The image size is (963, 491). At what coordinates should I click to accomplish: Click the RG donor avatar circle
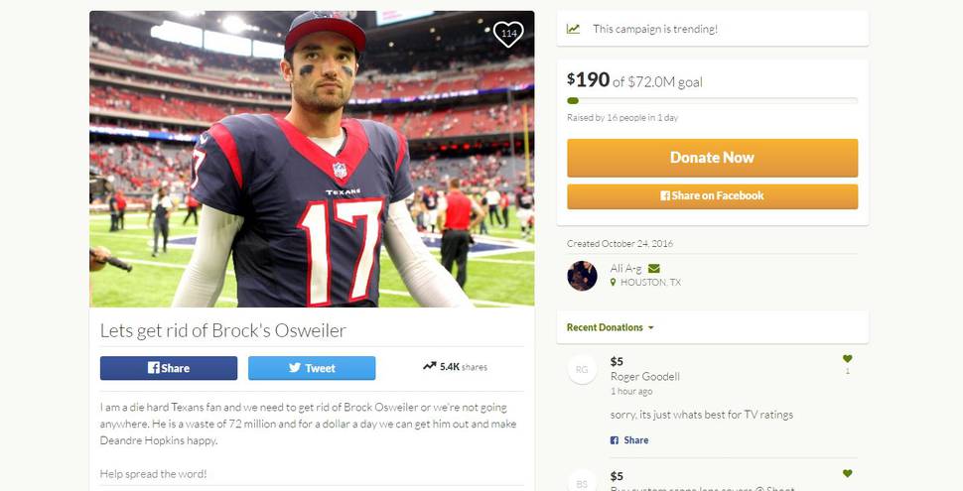(x=582, y=369)
